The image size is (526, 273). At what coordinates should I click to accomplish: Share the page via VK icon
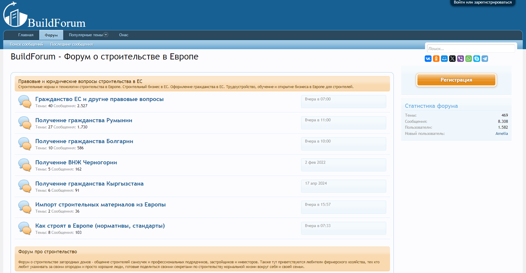[x=428, y=59]
